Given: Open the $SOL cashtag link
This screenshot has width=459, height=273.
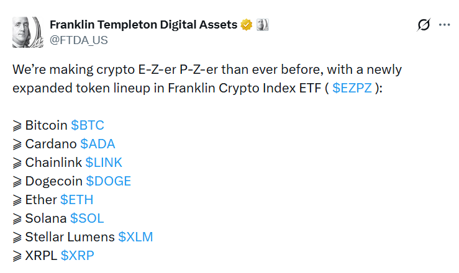Looking at the screenshot, I should pos(87,218).
